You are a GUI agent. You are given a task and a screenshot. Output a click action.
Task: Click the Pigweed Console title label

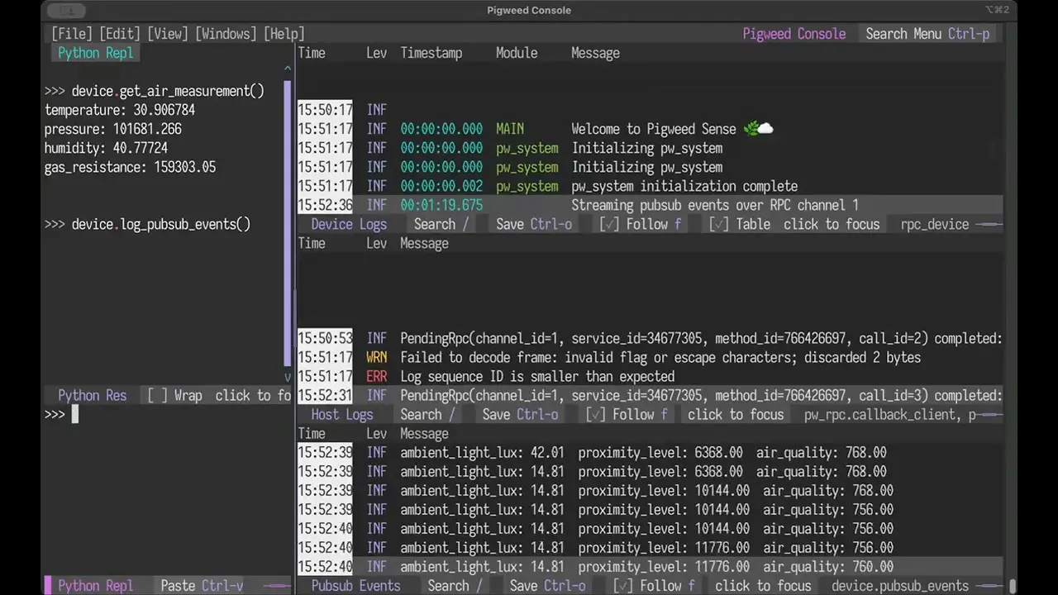[x=793, y=34]
